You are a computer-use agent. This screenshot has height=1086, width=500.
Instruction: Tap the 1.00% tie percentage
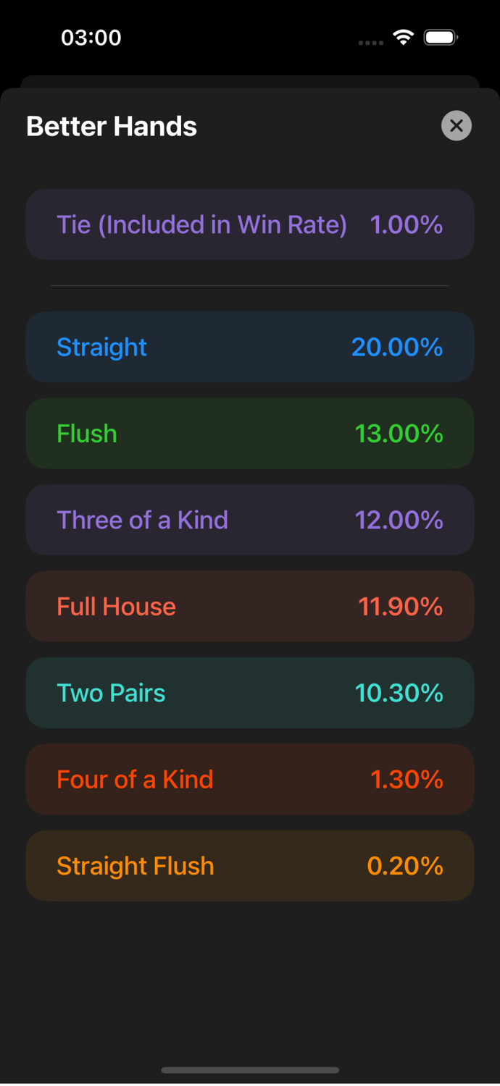tap(407, 224)
